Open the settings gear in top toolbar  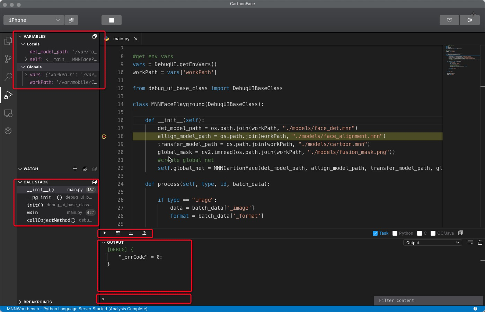469,20
